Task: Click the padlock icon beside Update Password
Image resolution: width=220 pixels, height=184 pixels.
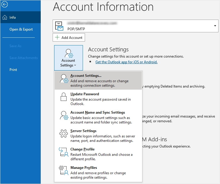Action: coord(64,97)
